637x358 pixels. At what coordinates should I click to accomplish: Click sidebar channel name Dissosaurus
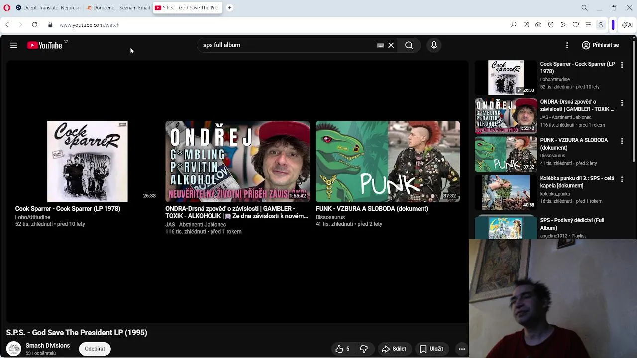point(552,156)
